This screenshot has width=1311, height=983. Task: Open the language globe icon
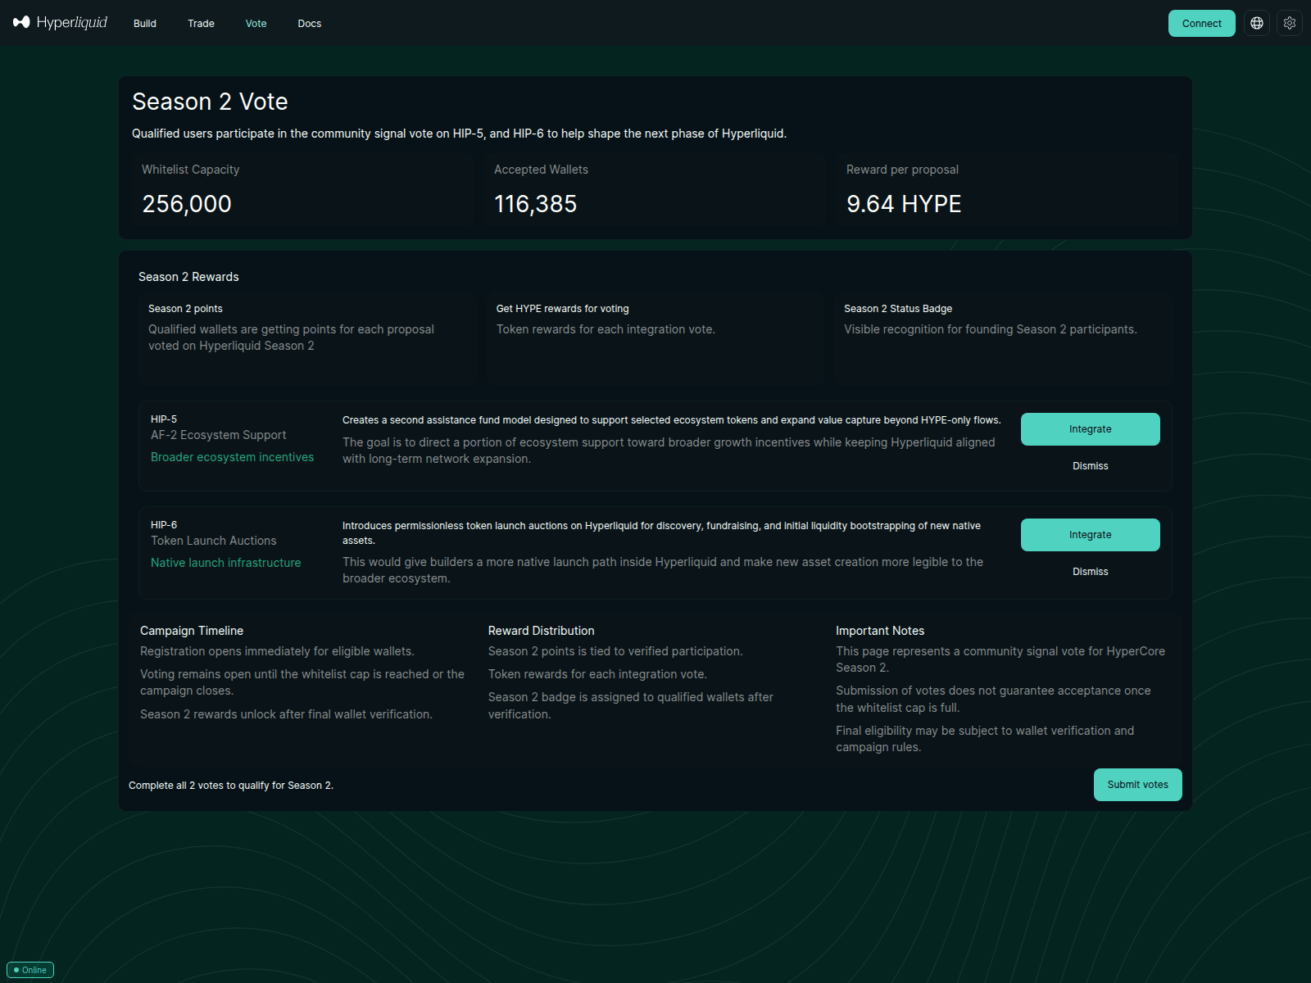pyautogui.click(x=1257, y=23)
